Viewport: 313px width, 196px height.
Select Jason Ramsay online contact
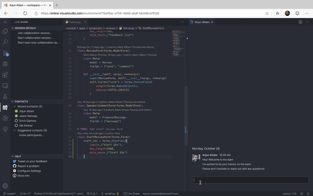point(28,116)
